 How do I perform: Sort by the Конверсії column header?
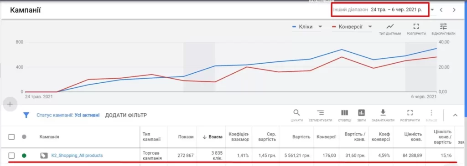(x=327, y=137)
